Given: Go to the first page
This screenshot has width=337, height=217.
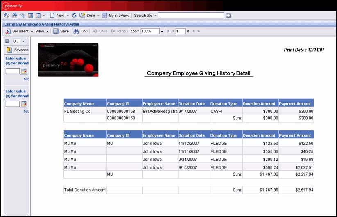Looking at the screenshot, I should click(168, 31).
